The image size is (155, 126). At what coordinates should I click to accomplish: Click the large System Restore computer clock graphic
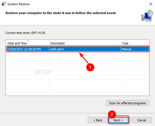[x=147, y=16]
